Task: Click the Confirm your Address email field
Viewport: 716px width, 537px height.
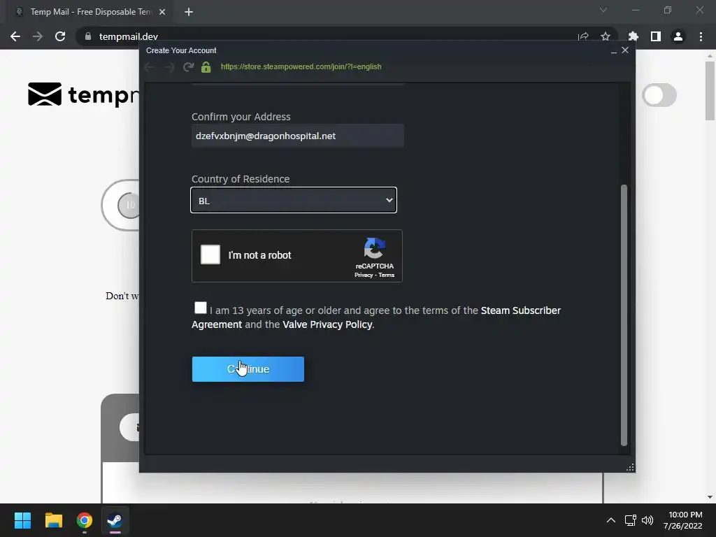Action: coord(298,136)
